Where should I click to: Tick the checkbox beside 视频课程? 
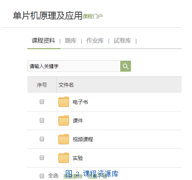tap(42, 139)
